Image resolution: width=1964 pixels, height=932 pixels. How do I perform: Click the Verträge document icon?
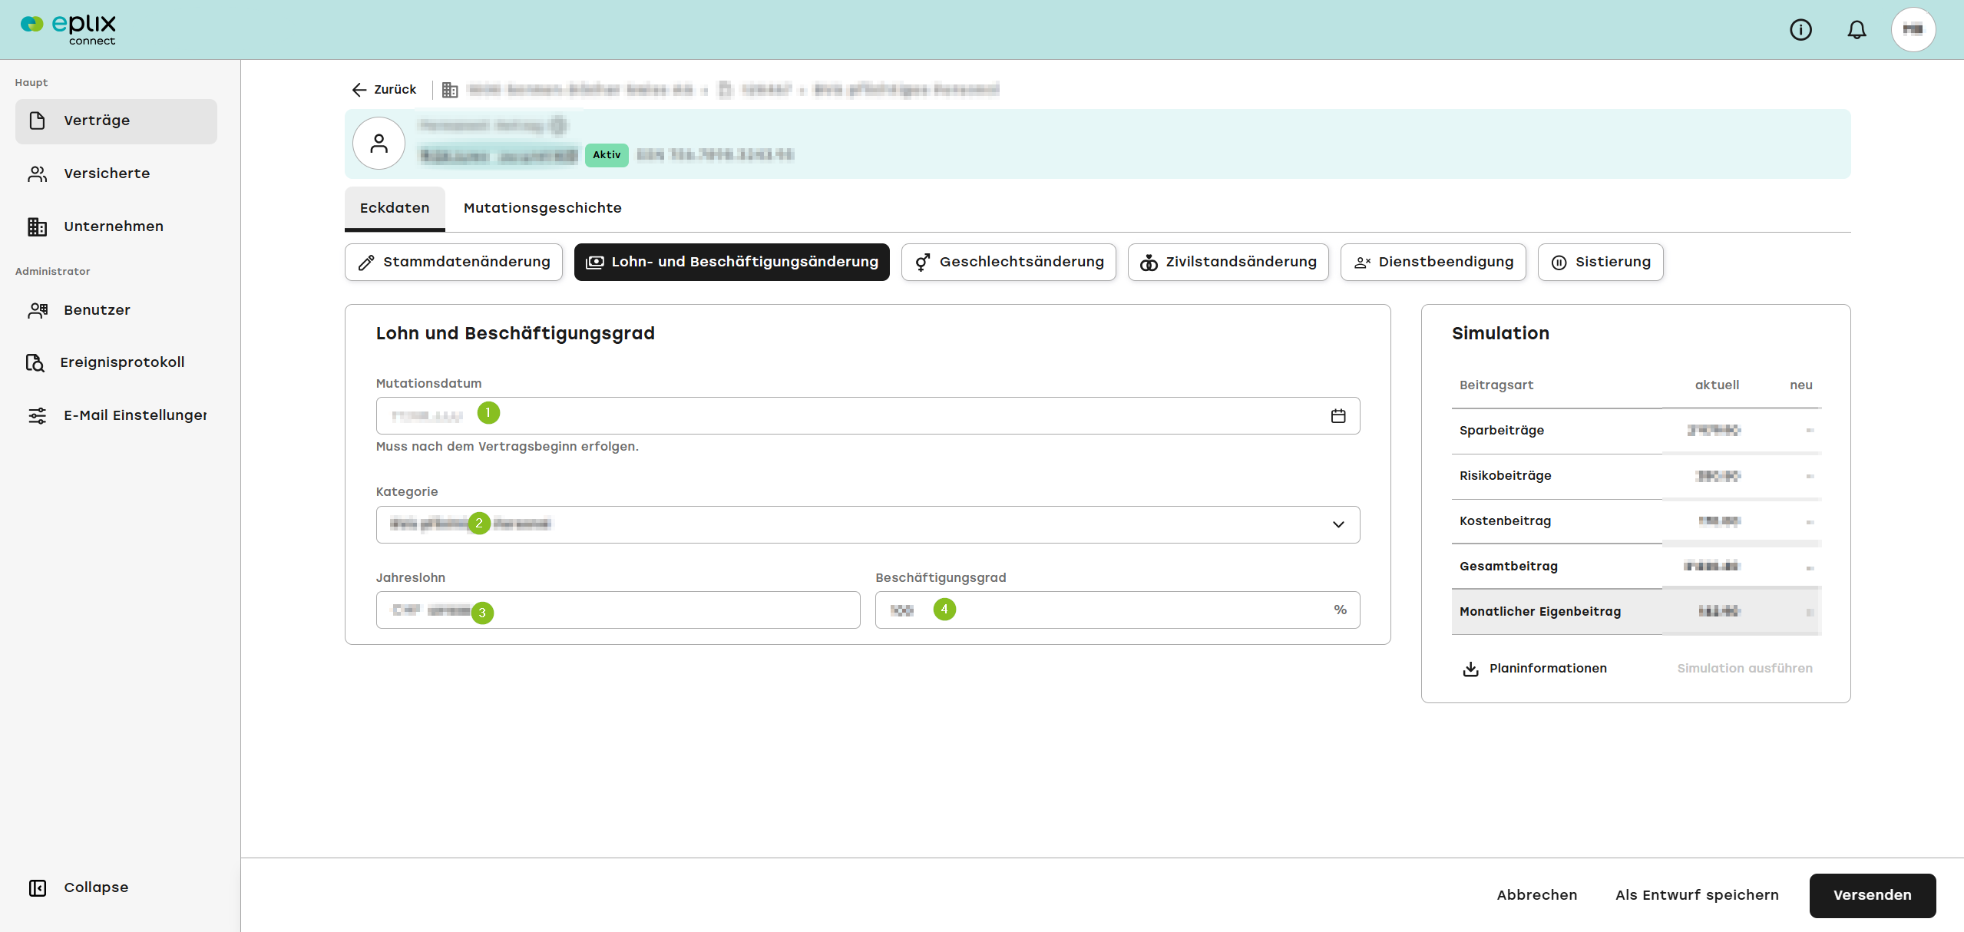[x=37, y=121]
